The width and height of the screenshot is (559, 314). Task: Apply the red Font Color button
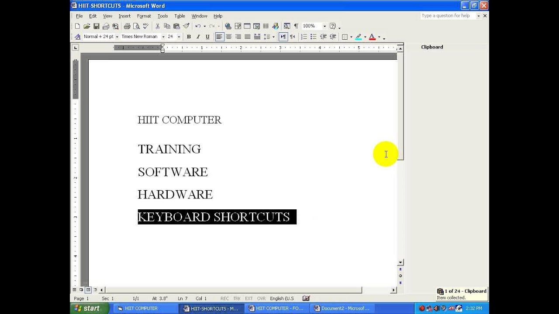pos(372,37)
